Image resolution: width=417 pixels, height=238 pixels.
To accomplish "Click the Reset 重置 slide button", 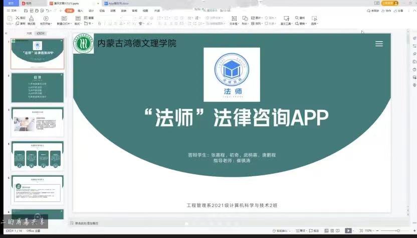I will click(89, 18).
